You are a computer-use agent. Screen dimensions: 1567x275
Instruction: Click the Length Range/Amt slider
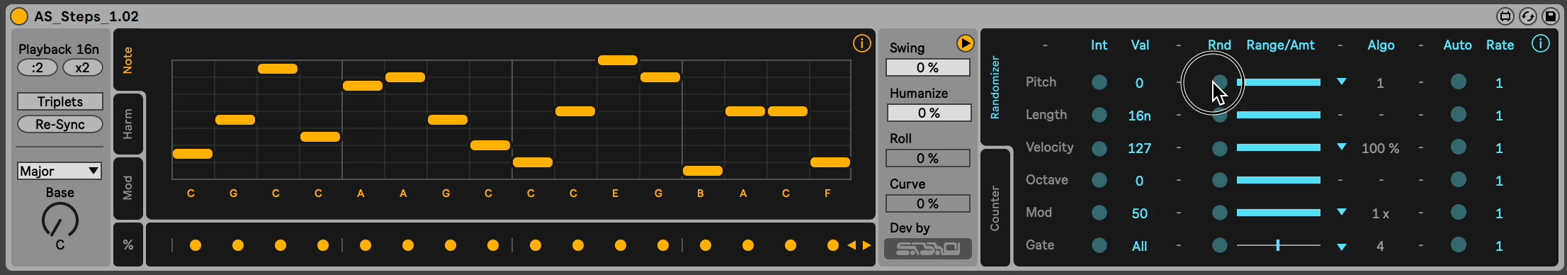[1279, 115]
